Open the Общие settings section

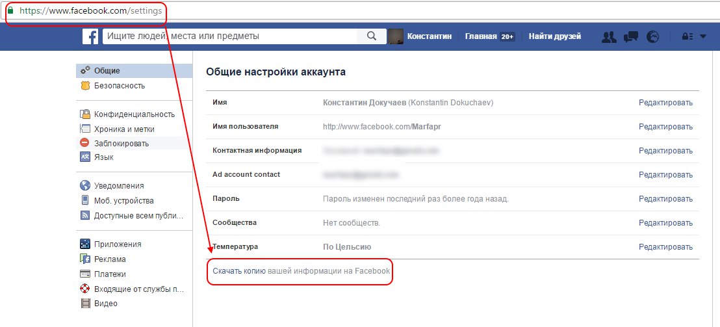click(135, 71)
